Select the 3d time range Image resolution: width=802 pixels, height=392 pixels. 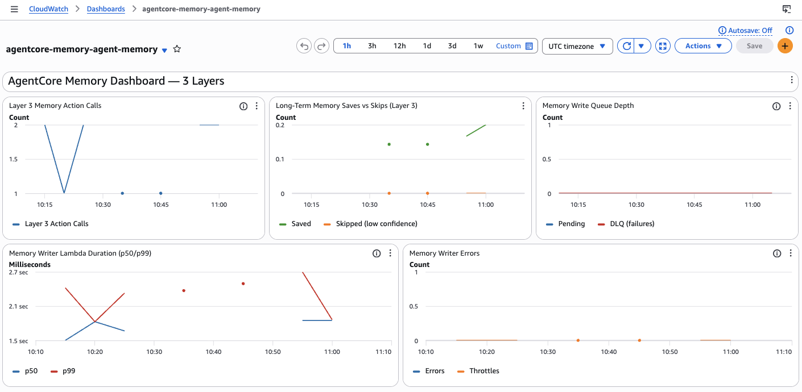pos(452,46)
